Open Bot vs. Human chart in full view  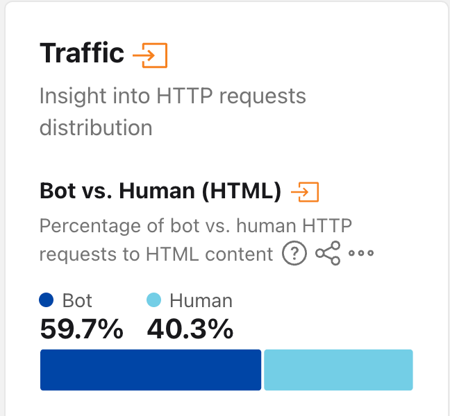click(305, 191)
